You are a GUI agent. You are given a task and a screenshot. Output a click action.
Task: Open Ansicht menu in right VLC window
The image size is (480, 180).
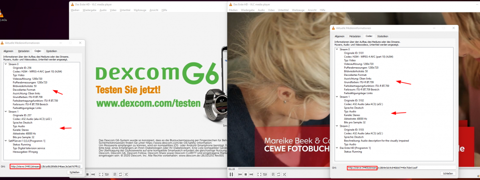tap(312, 10)
